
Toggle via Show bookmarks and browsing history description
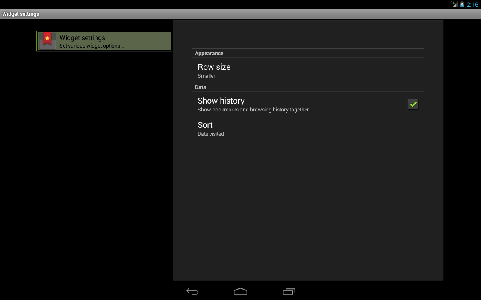[253, 110]
